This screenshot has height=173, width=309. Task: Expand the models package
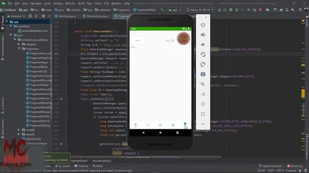19,130
